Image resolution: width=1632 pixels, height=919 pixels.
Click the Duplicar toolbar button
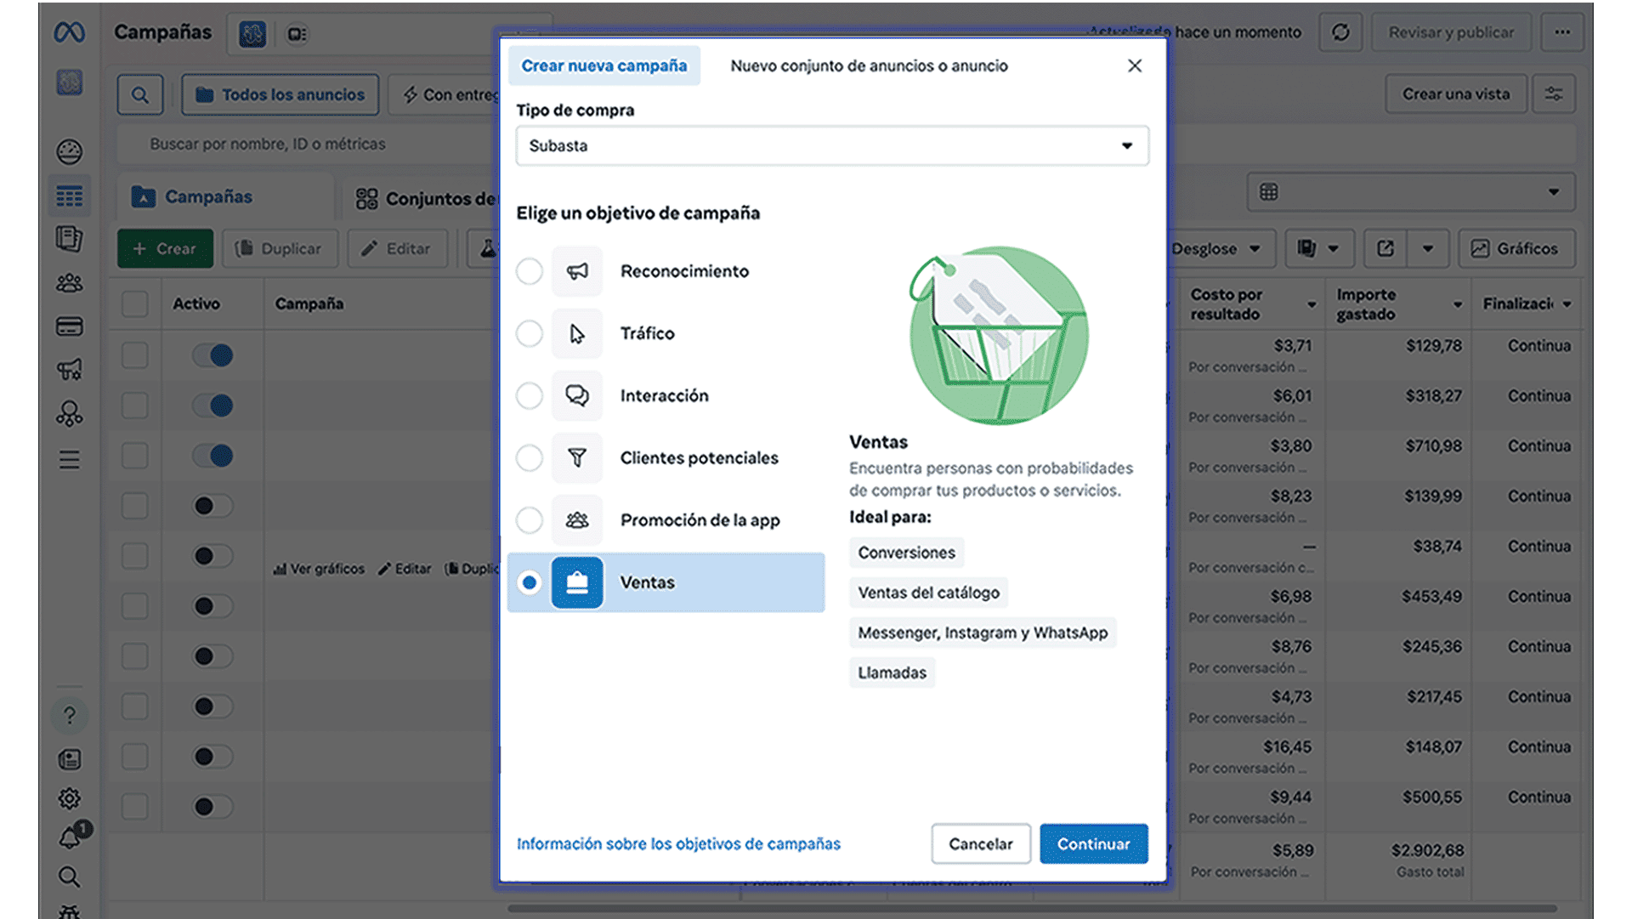pos(280,248)
